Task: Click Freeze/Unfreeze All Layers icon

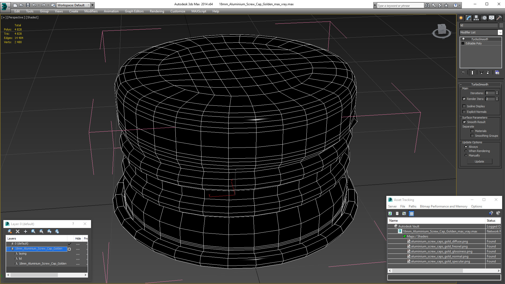Action: (57, 231)
